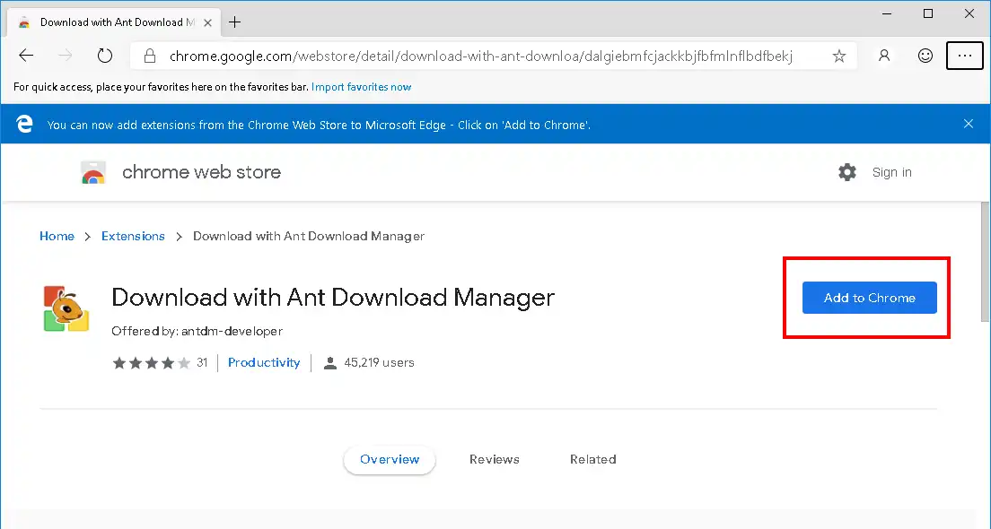Reload the page with the refresh icon
Image resolution: width=991 pixels, height=529 pixels.
coord(105,56)
